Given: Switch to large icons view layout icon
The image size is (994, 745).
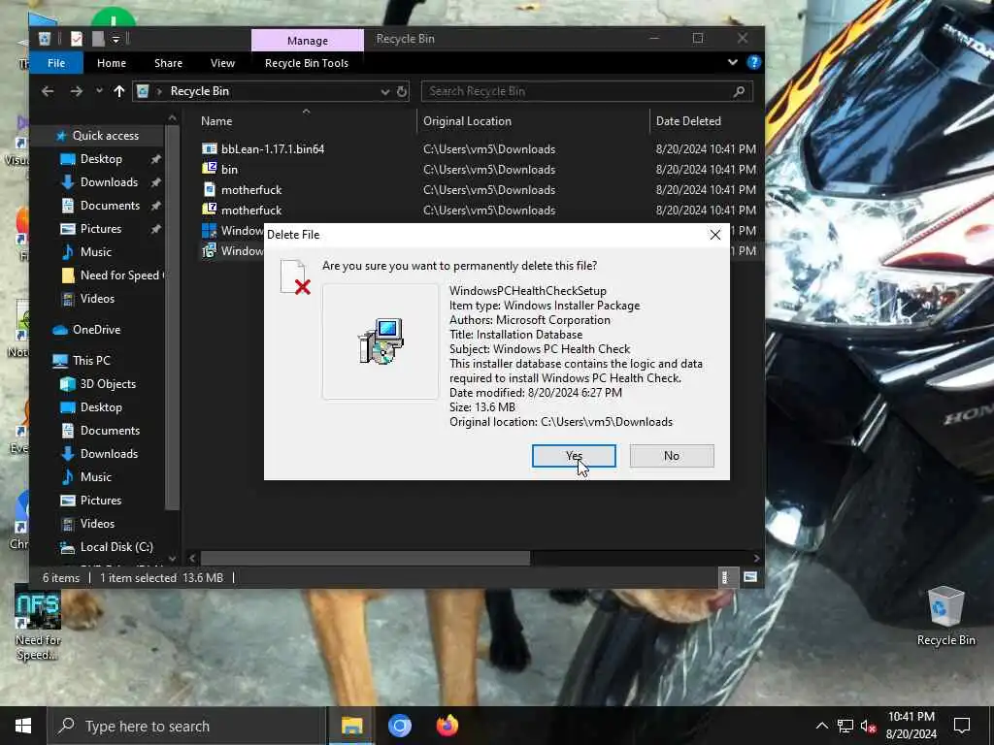Looking at the screenshot, I should pyautogui.click(x=750, y=577).
